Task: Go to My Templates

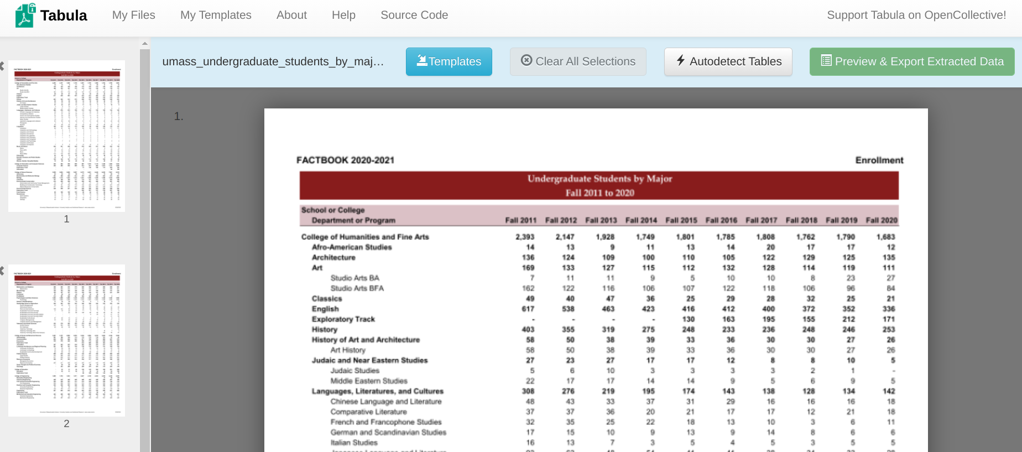Action: tap(216, 15)
